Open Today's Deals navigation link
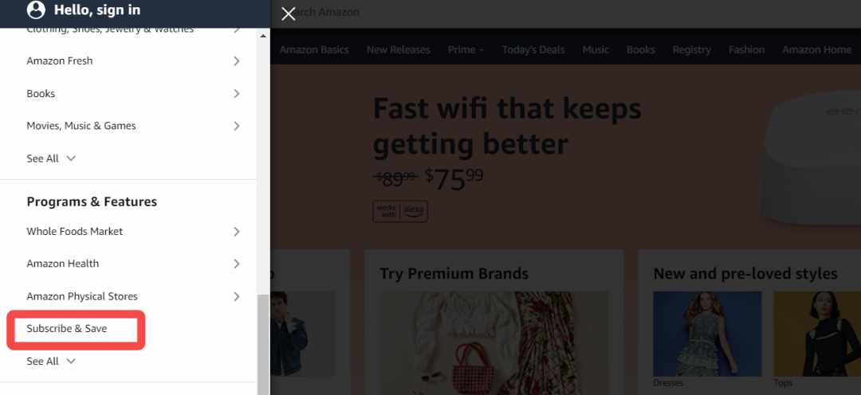 pos(533,50)
